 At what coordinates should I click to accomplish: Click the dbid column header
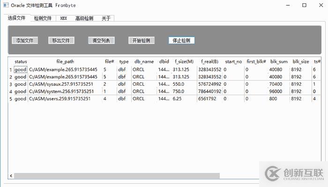click(164, 61)
